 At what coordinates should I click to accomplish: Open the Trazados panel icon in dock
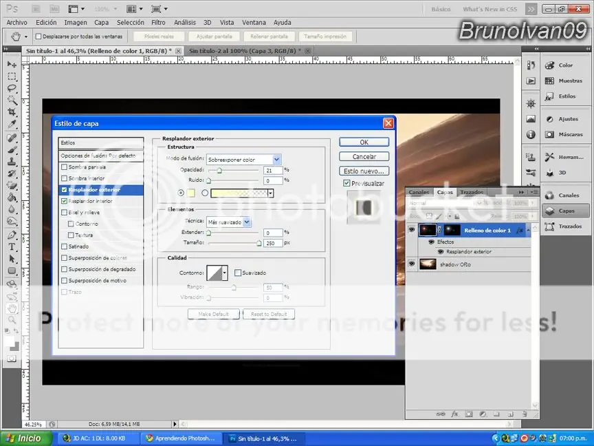click(x=549, y=226)
